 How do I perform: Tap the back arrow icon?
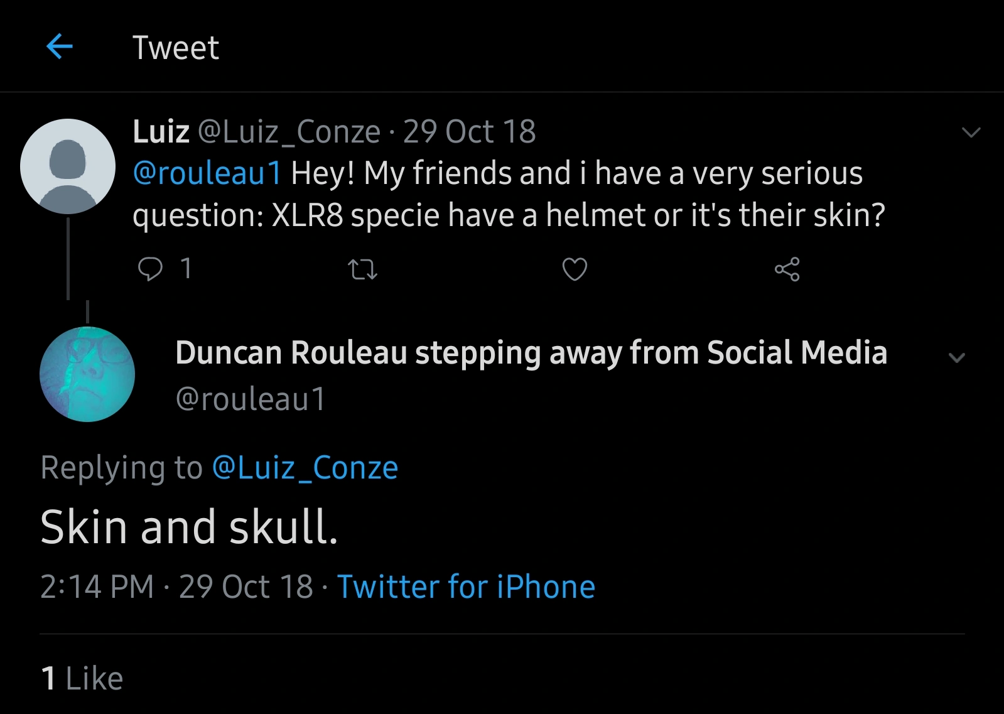(x=60, y=46)
